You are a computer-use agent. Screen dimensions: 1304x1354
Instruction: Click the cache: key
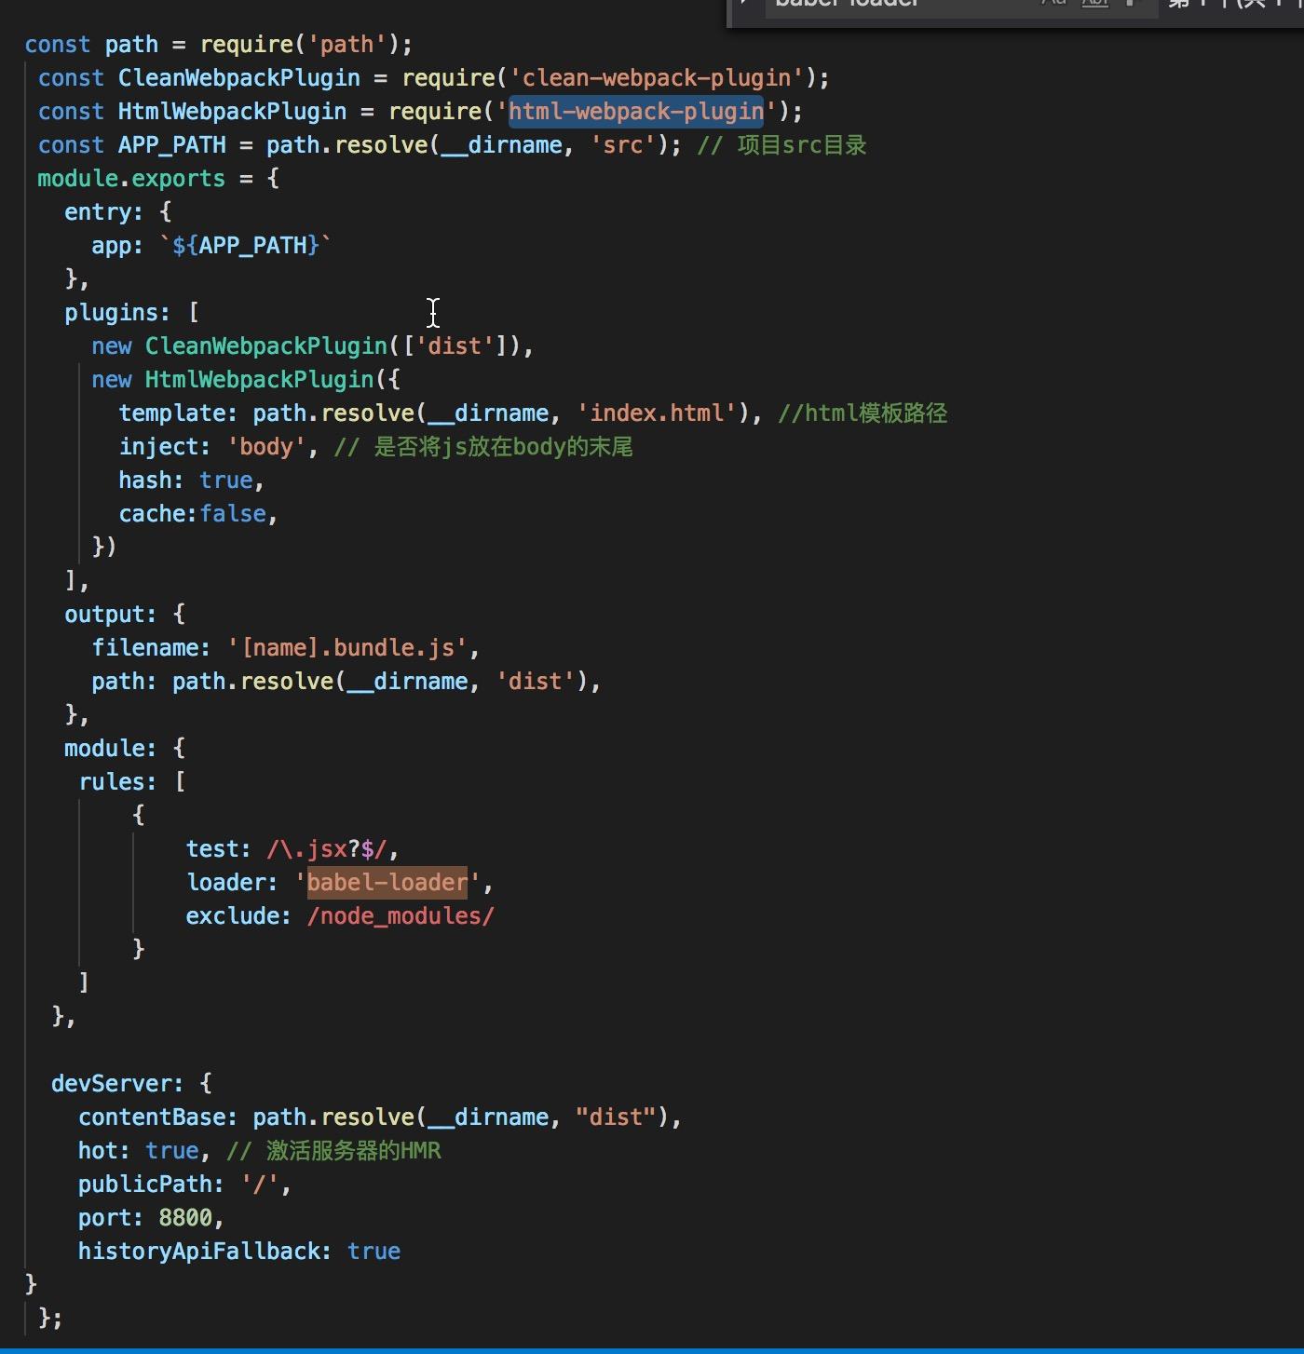158,514
